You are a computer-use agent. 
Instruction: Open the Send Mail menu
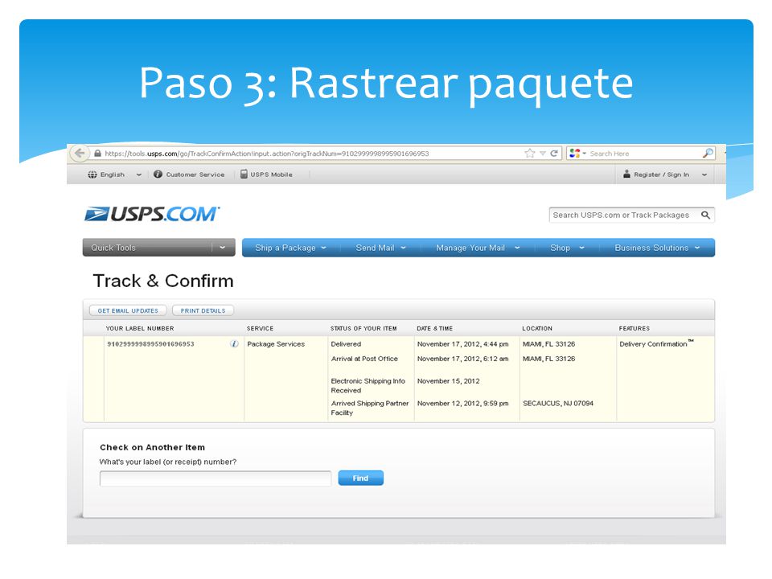380,248
